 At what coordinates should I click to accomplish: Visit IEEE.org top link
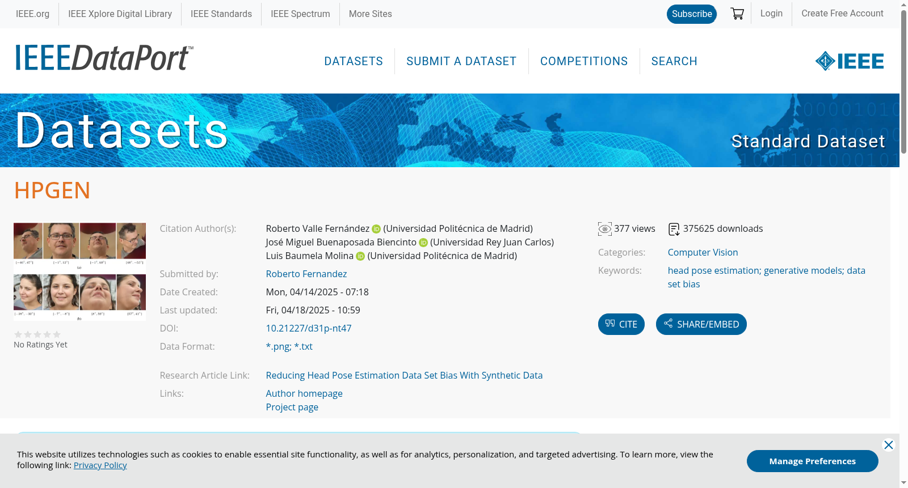pyautogui.click(x=32, y=14)
